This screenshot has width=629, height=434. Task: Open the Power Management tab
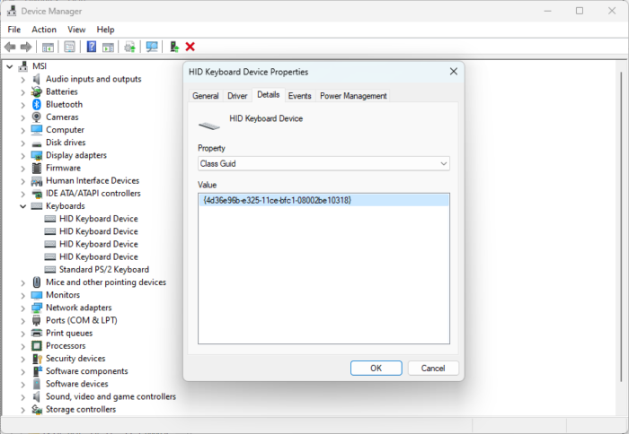(x=353, y=96)
